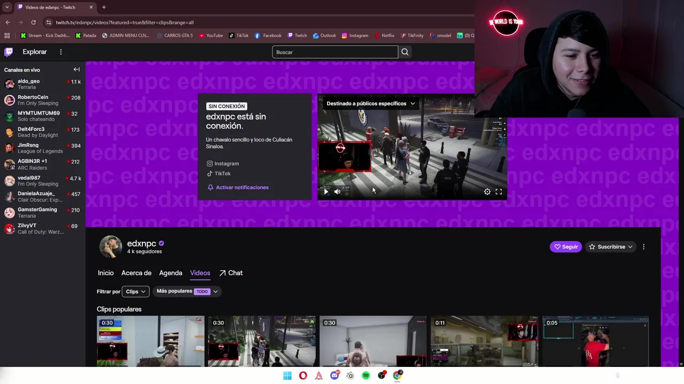
Task: Open the MYMTUMTUM69 live channel
Action: tap(42, 116)
